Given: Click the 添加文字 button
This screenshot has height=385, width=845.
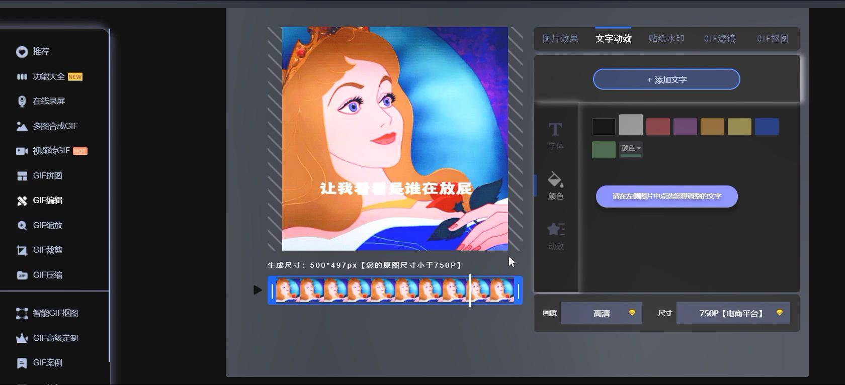Looking at the screenshot, I should (666, 79).
